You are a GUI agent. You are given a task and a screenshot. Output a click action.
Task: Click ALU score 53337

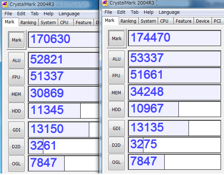tap(175, 59)
